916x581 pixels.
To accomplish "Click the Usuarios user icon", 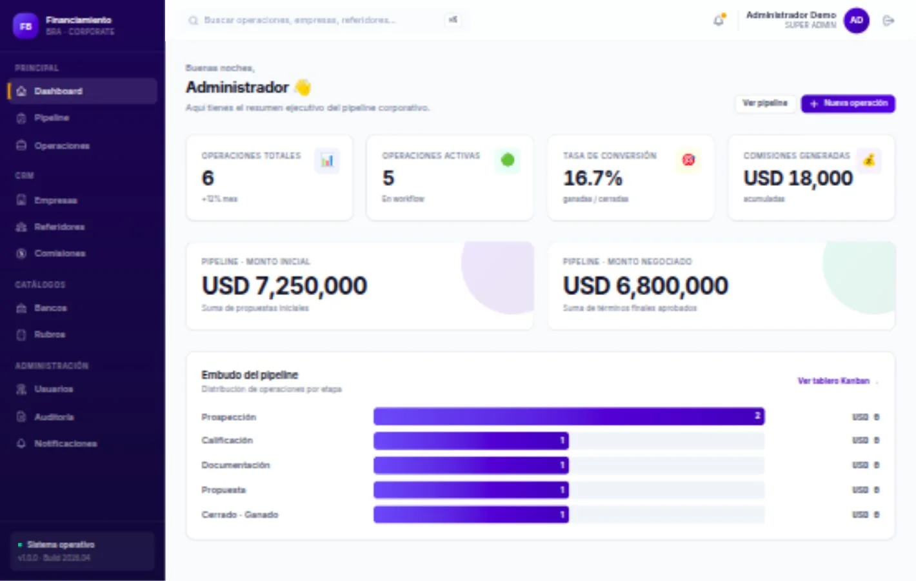I will pos(21,389).
